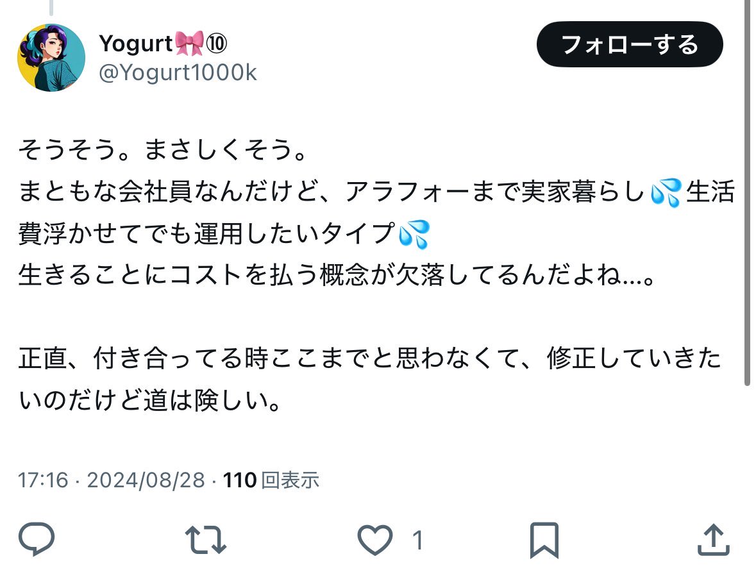
Task: Open the Yogurt display name link
Action: click(x=135, y=44)
